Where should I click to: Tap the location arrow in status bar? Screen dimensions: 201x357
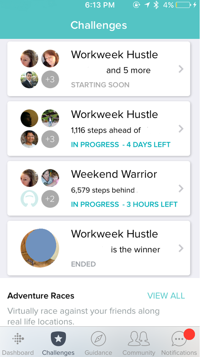coord(147,5)
